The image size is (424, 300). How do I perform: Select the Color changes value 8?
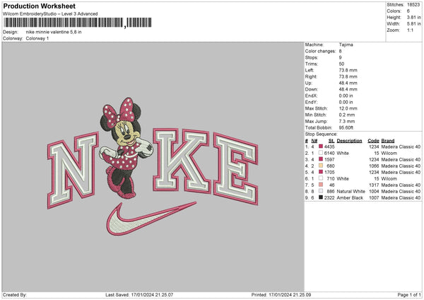[340, 51]
